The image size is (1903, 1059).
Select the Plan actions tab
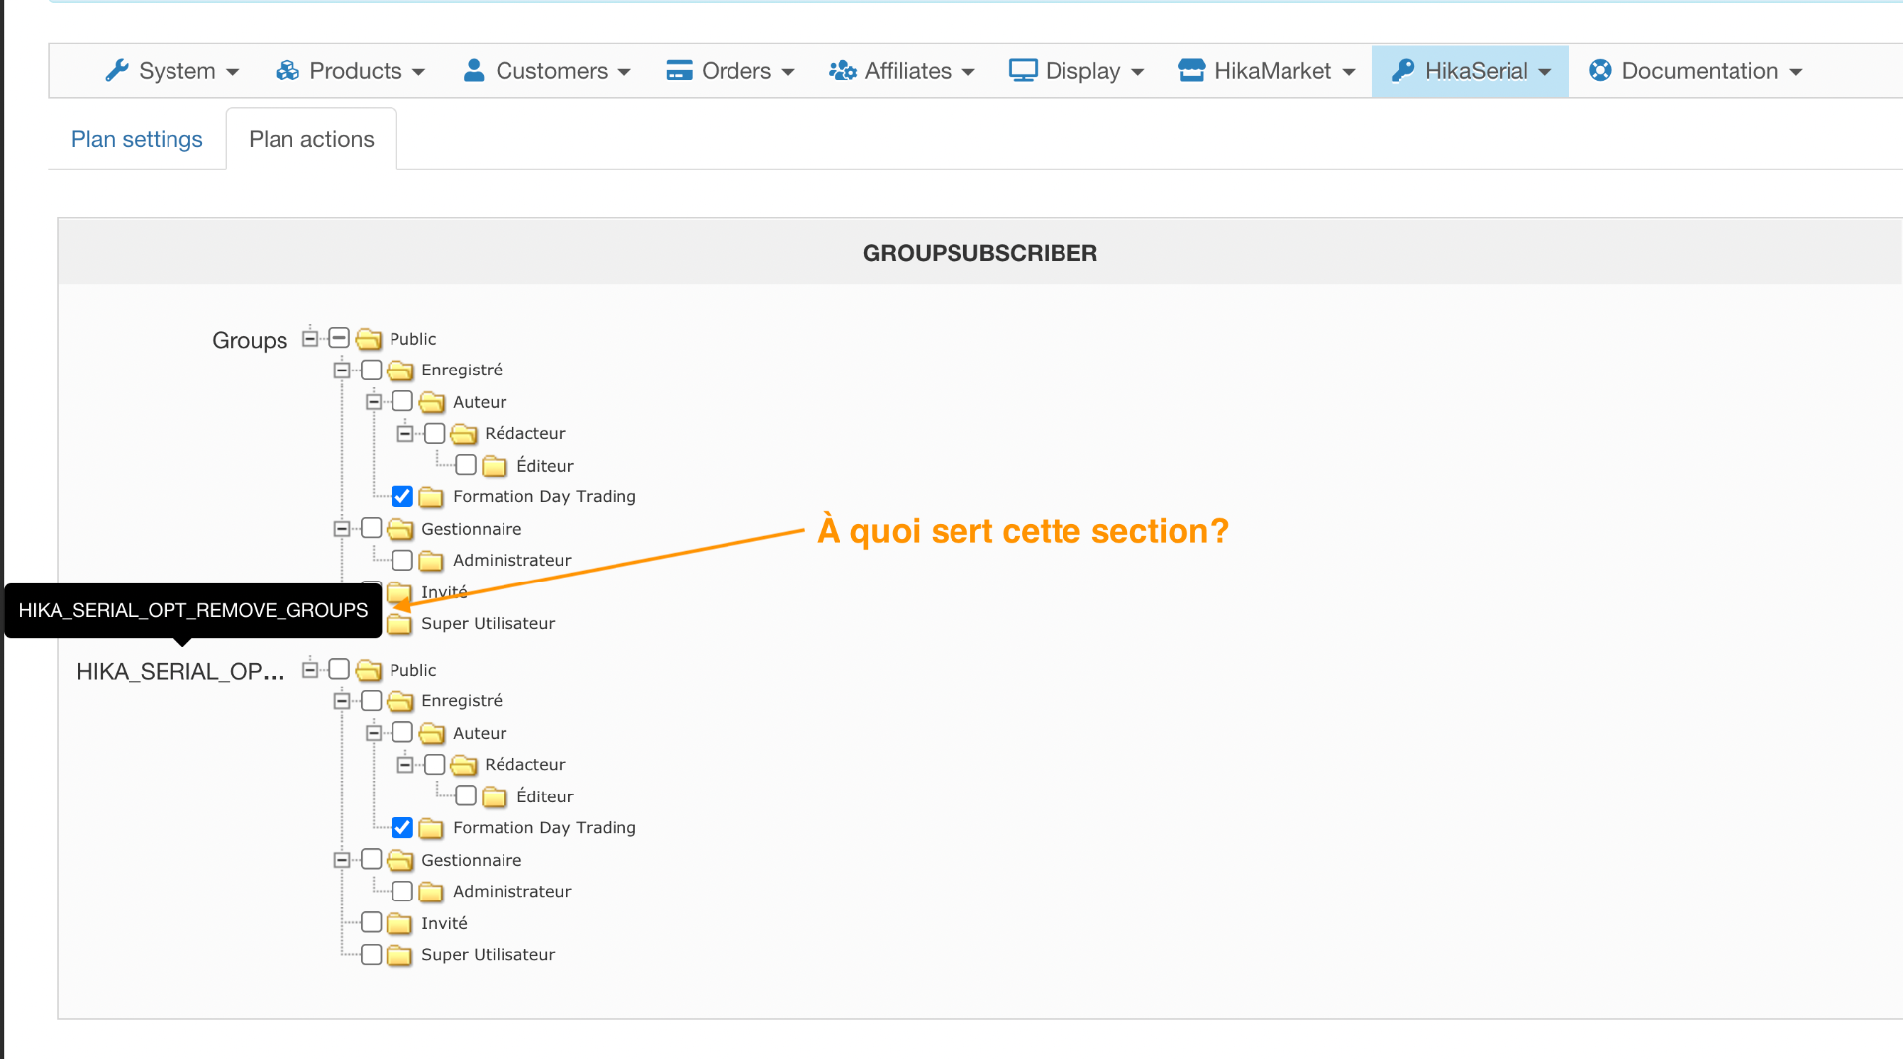(x=311, y=139)
